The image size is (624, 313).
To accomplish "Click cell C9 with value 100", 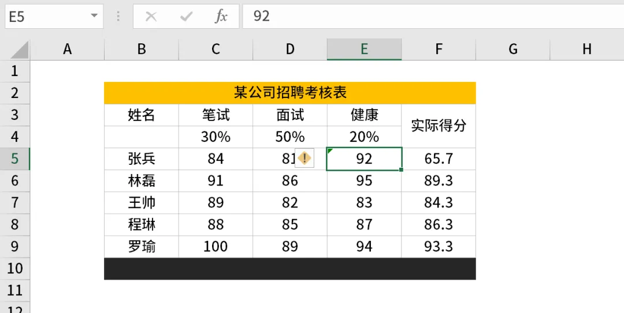I will click(216, 247).
